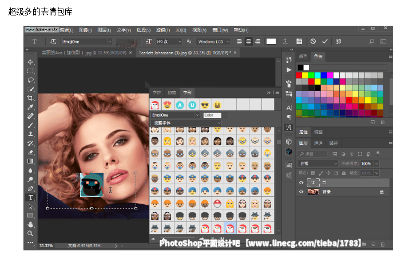Toggle the Character and Paragraph panels
The width and height of the screenshot is (393, 254).
(299, 41)
